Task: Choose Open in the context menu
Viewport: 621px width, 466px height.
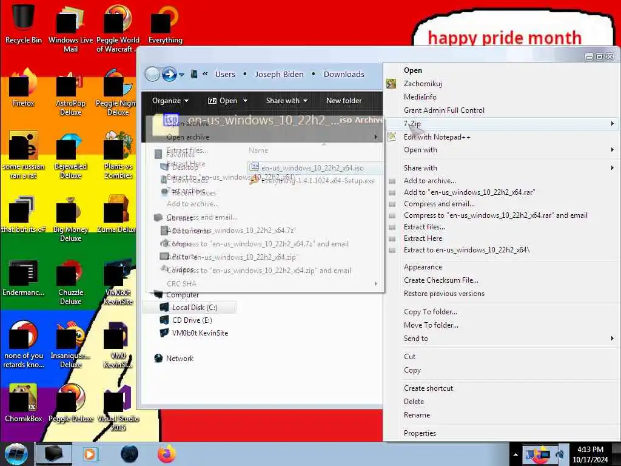Action: click(x=412, y=70)
